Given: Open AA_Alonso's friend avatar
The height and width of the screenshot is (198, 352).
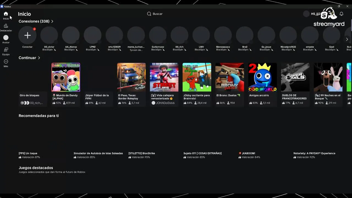Looking at the screenshot, I should coord(71,35).
